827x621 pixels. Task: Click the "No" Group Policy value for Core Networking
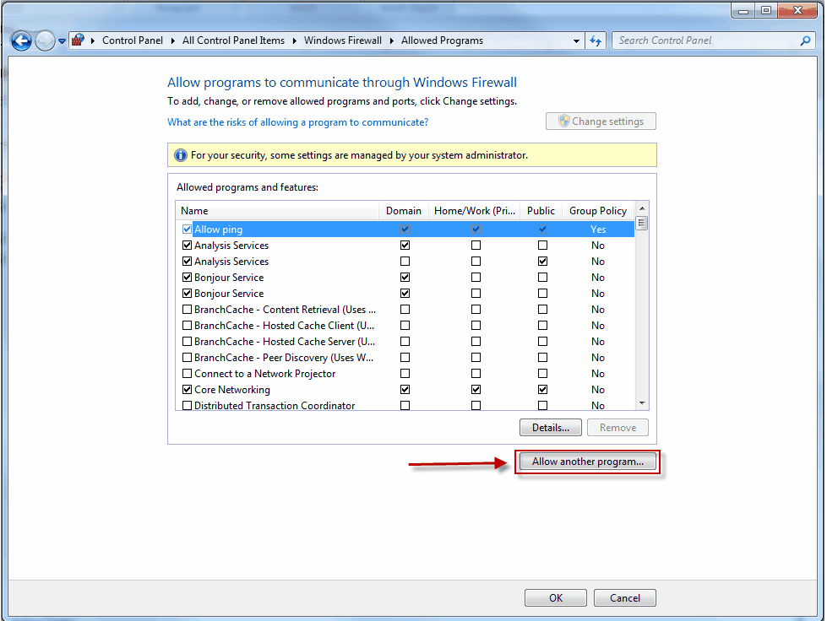[x=597, y=390]
